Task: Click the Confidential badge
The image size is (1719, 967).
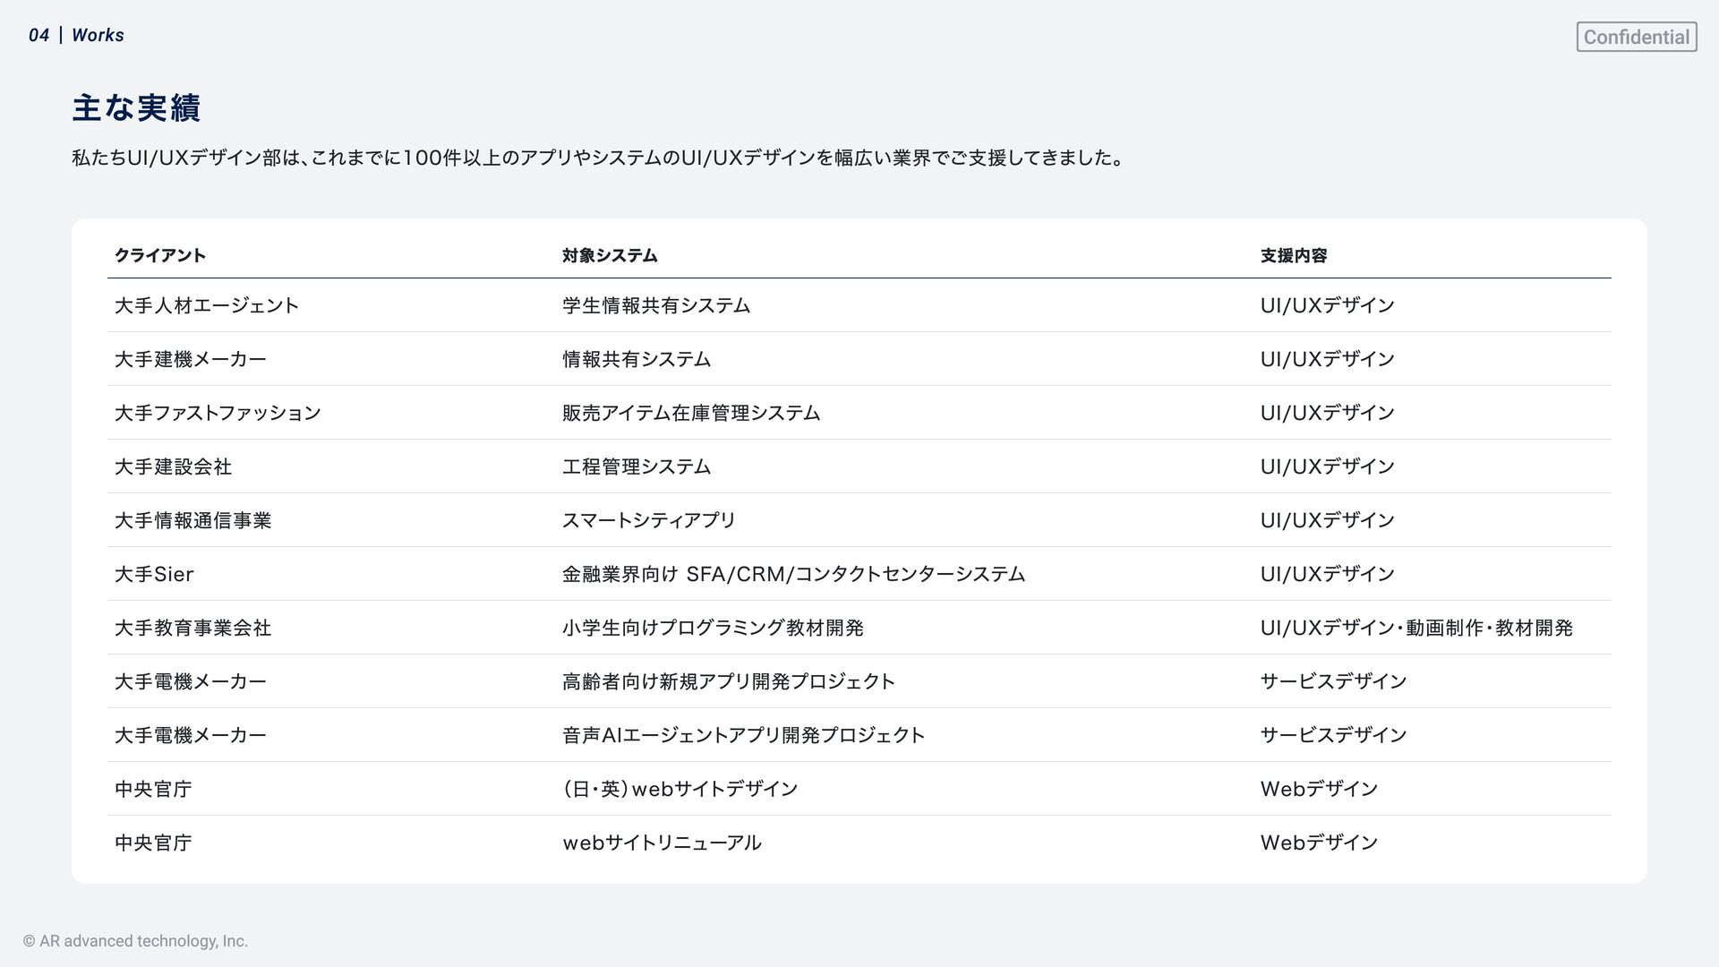Action: pos(1636,37)
